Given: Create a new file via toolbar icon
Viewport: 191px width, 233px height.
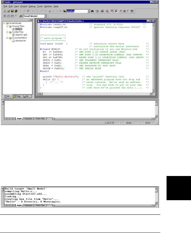Looking at the screenshot, I should (5, 11).
